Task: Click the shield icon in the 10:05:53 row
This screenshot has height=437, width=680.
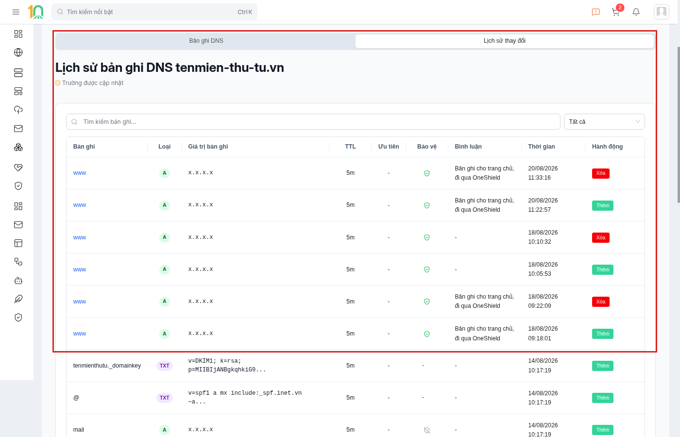Action: click(x=427, y=269)
